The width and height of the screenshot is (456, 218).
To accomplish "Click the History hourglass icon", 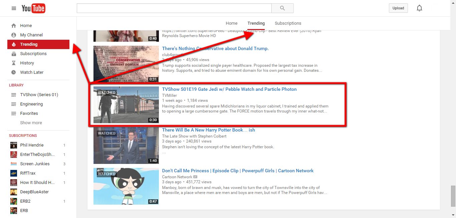I will 14,63.
